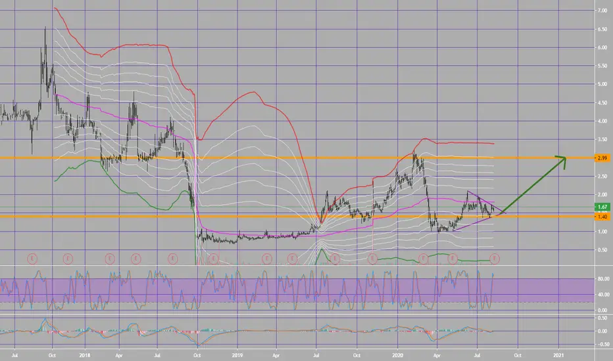Select the orange horizontal line at 1.40
The image size is (613, 361).
click(x=297, y=216)
